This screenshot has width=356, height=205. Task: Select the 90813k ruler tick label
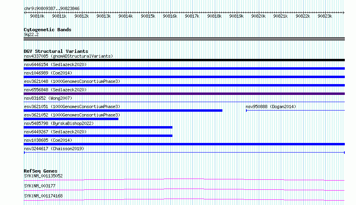pos(104,16)
